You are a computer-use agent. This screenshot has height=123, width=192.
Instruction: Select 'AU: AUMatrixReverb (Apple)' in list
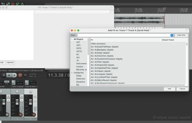tap(104, 80)
